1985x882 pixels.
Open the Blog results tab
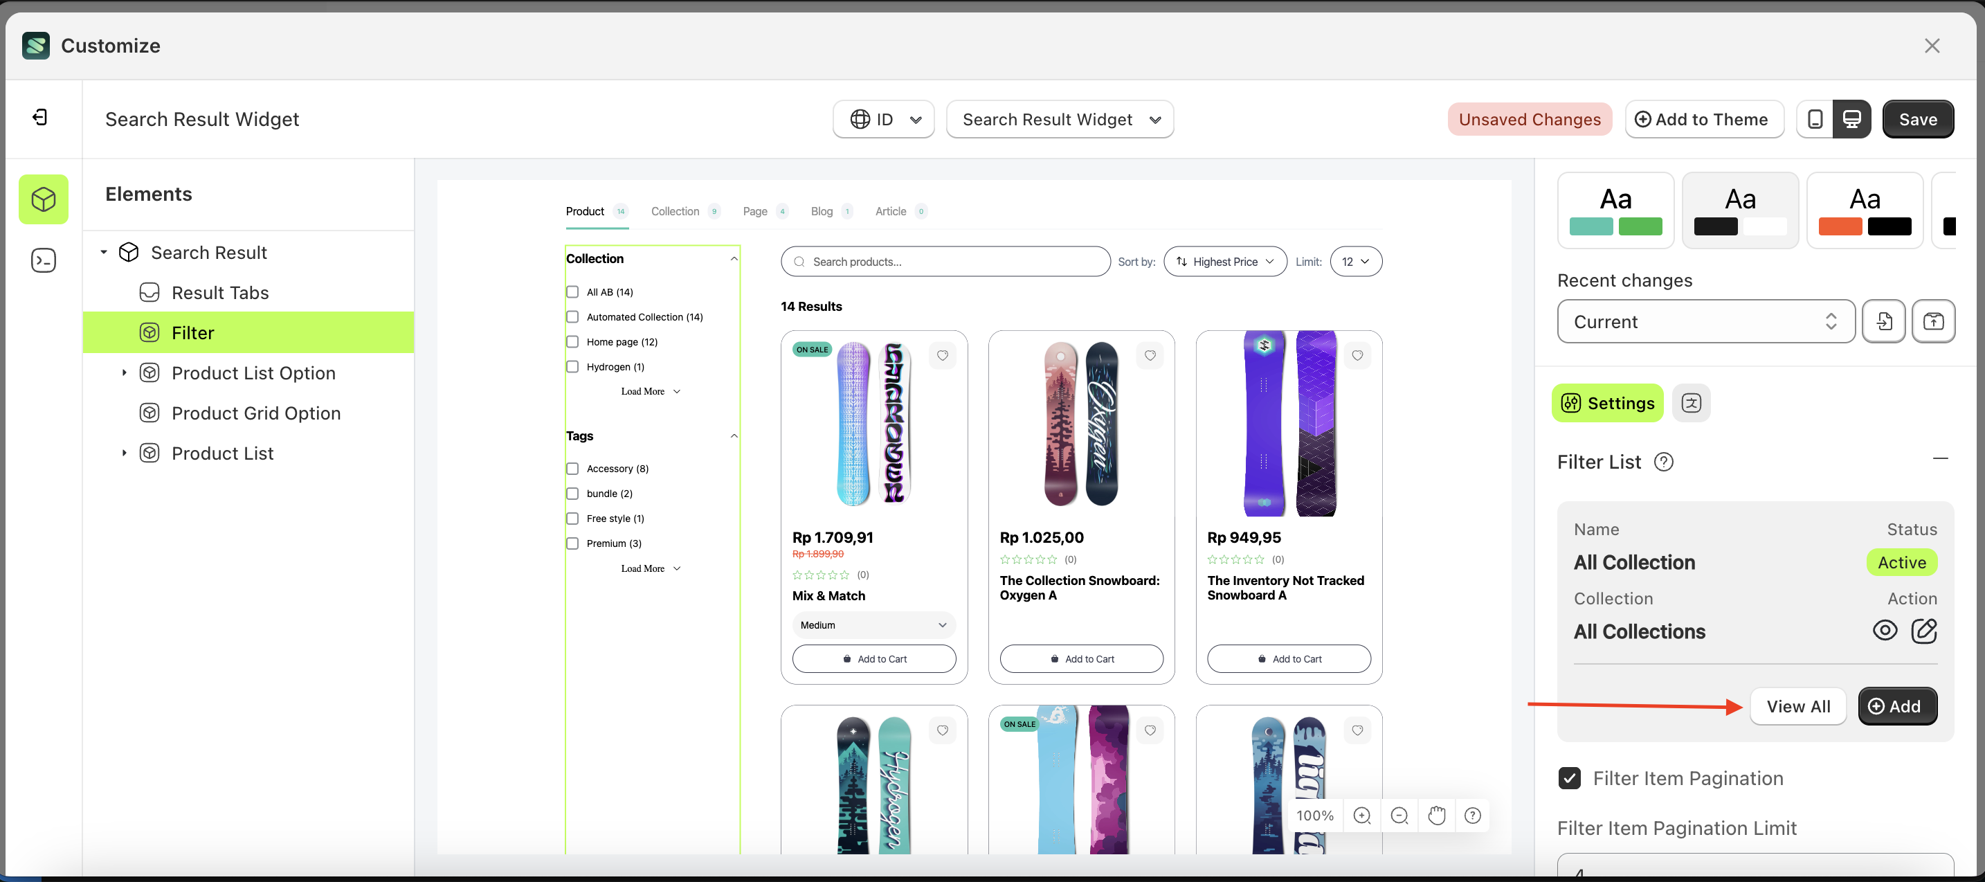click(822, 210)
